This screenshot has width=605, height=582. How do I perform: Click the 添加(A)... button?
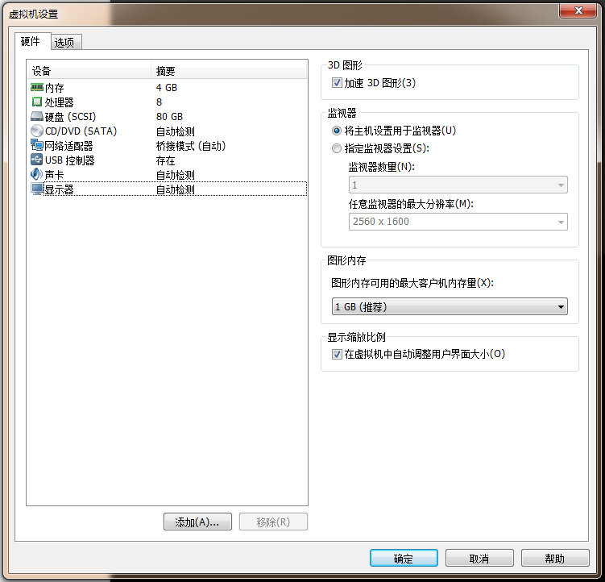[x=197, y=522]
